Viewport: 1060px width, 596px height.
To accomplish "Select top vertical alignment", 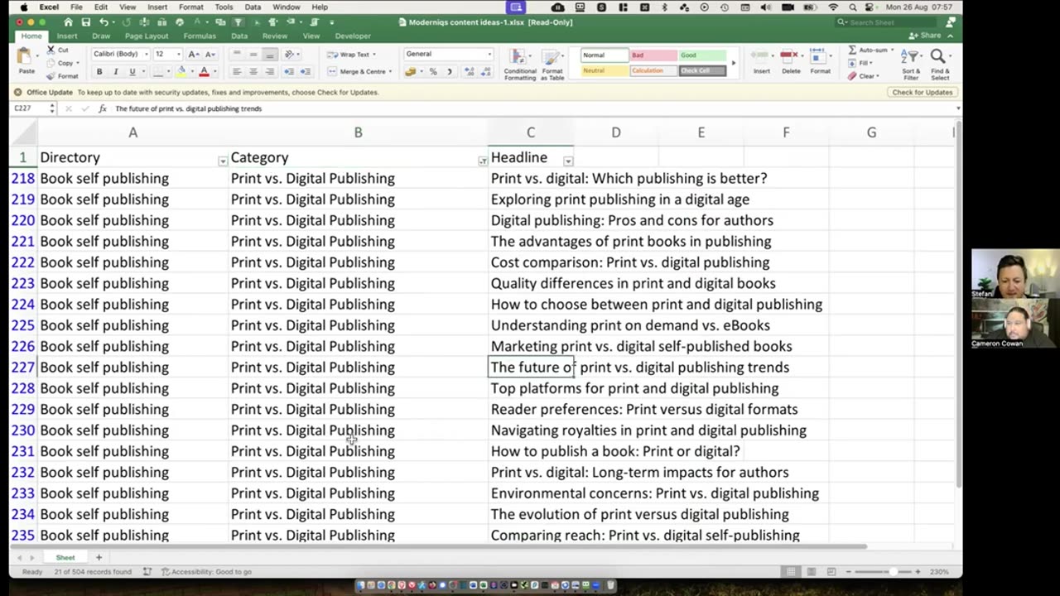I will tap(237, 55).
